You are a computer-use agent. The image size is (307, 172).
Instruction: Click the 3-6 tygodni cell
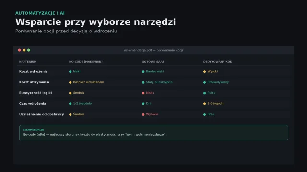pyautogui.click(x=216, y=104)
